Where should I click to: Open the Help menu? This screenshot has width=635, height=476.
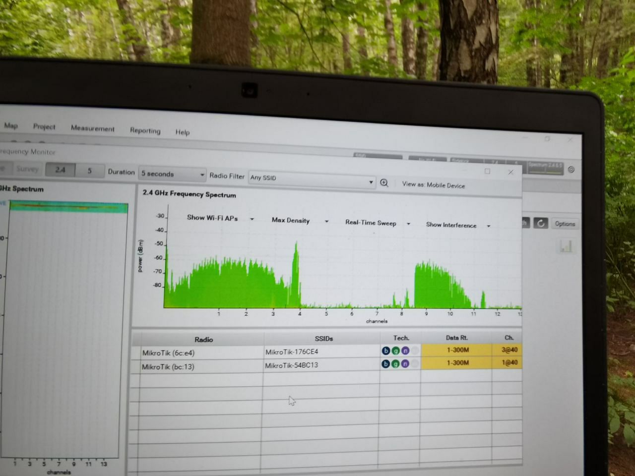(182, 132)
